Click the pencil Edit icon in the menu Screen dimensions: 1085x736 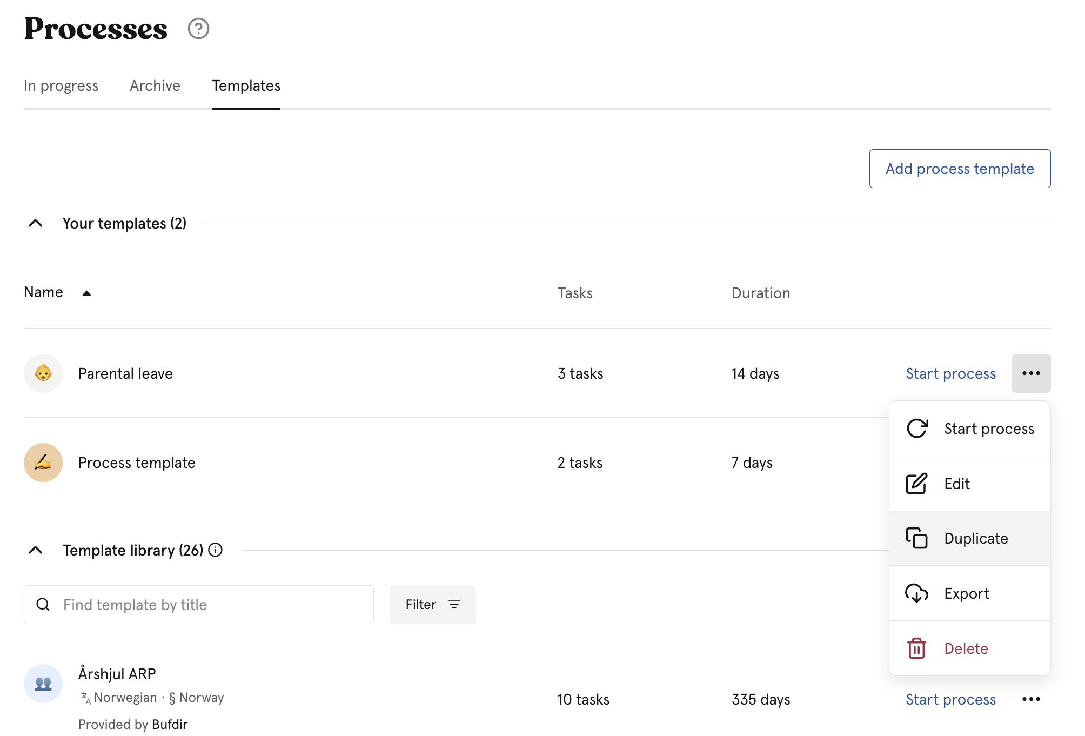917,484
